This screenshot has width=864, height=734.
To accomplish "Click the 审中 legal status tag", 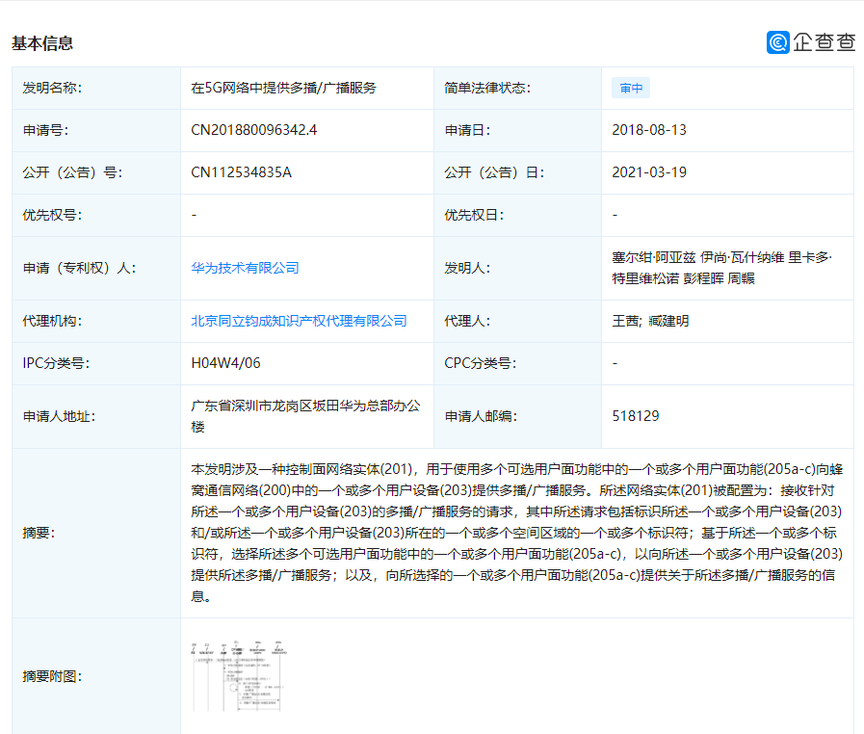I will (631, 89).
